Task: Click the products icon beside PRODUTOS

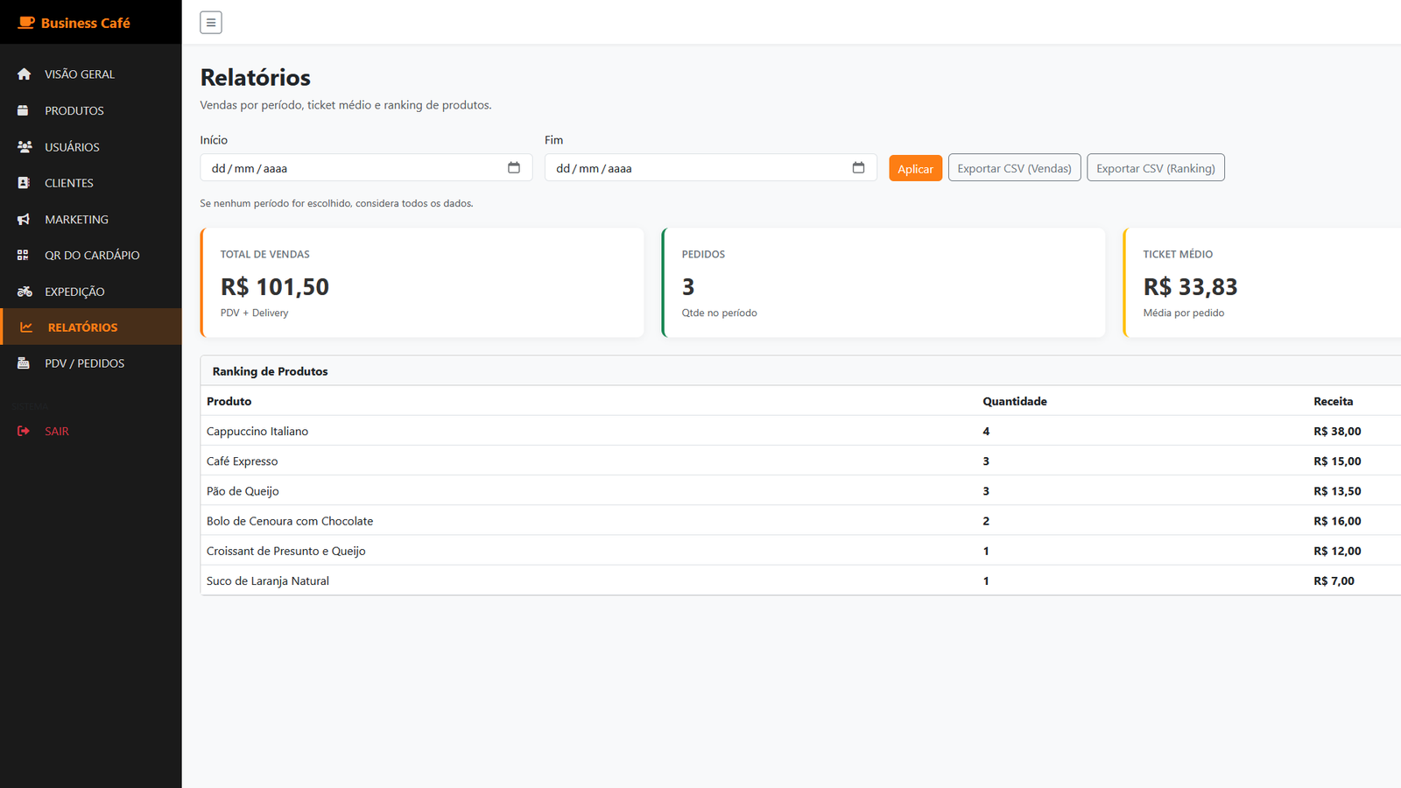Action: click(x=24, y=110)
